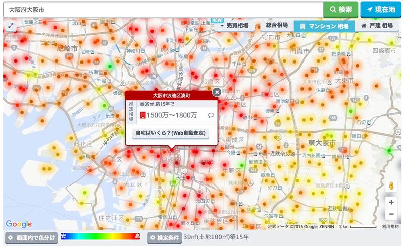Click the 四條畷市 city label on map
Image resolution: width=404 pixels, height=246 pixels.
(x=384, y=51)
